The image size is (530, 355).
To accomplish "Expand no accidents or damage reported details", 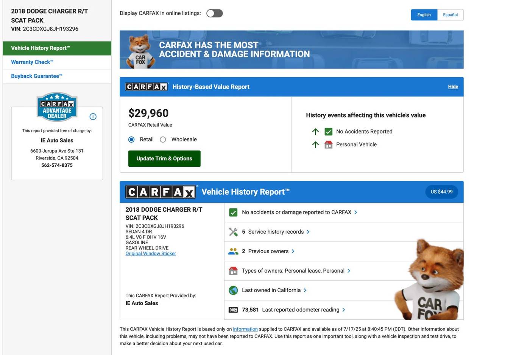I will [x=344, y=212].
